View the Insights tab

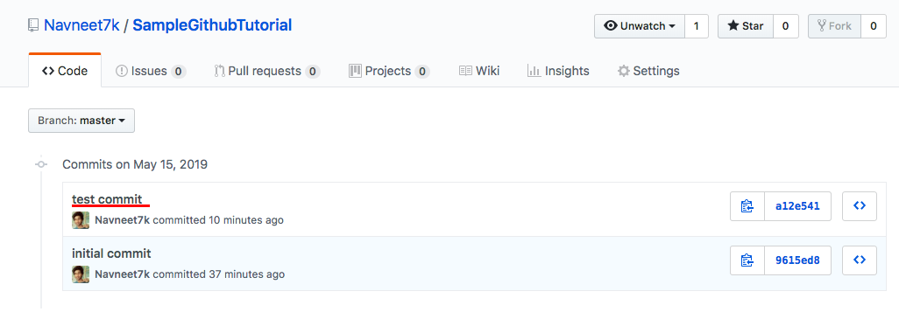pyautogui.click(x=558, y=71)
